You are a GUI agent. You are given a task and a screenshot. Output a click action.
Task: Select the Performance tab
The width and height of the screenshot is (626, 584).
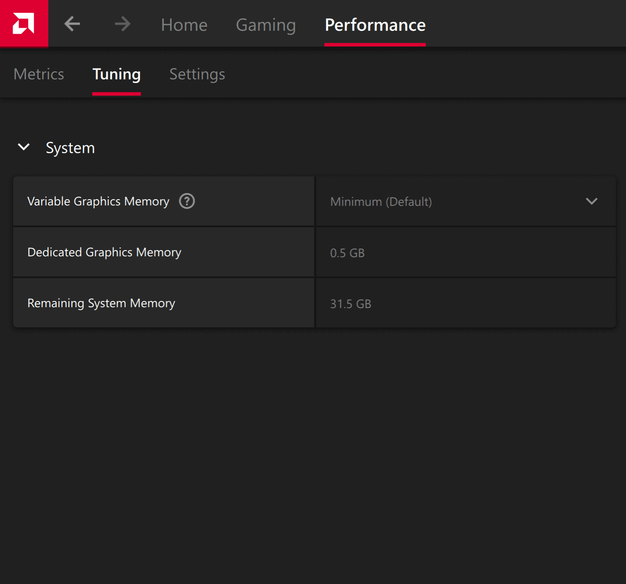[x=375, y=25]
